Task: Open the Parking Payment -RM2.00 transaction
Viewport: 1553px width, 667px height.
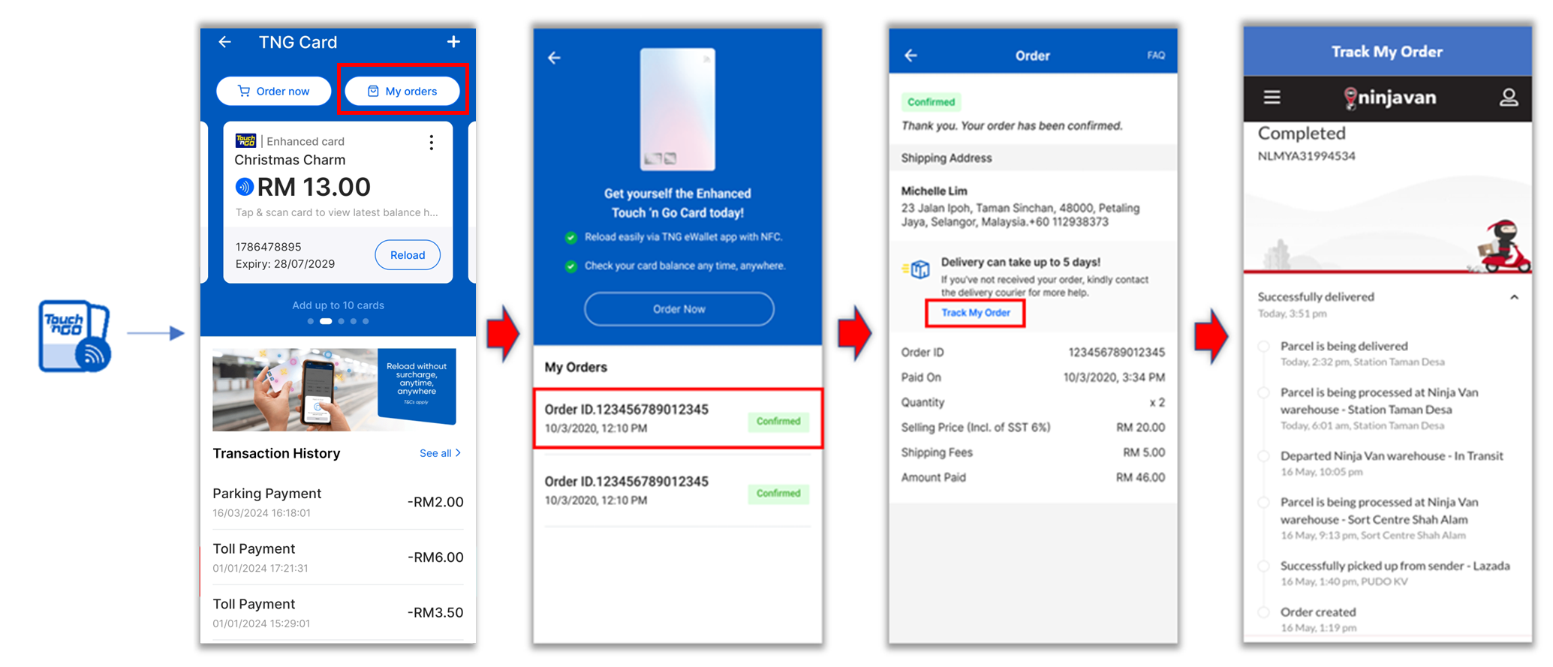Action: [x=338, y=502]
